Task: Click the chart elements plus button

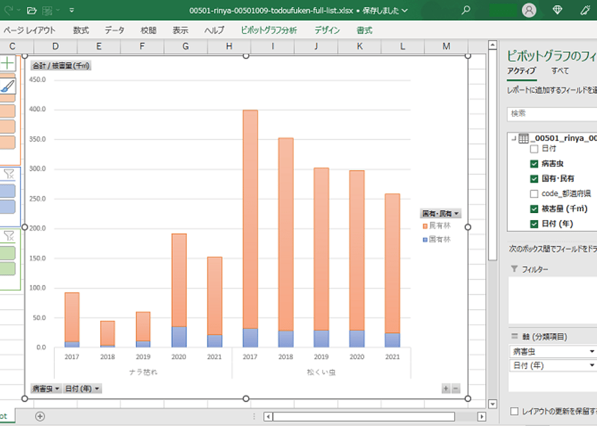Action: tap(7, 63)
